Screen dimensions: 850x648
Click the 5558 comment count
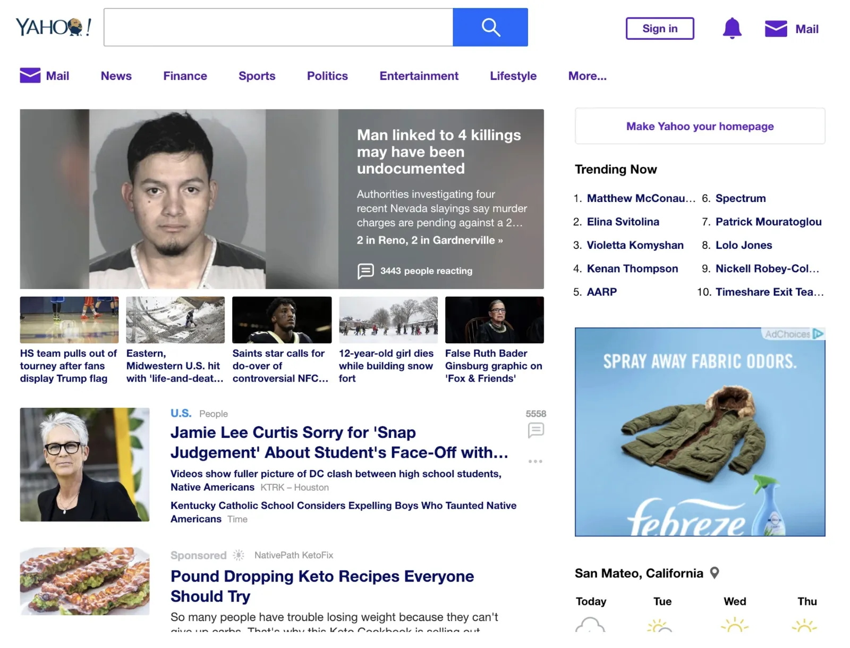pyautogui.click(x=535, y=414)
